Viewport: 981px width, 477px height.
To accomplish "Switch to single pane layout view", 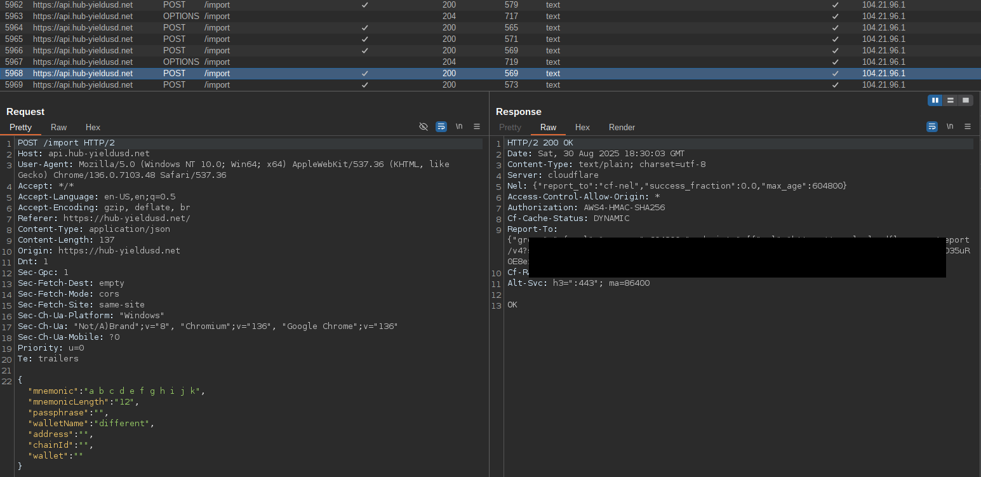I will [966, 100].
